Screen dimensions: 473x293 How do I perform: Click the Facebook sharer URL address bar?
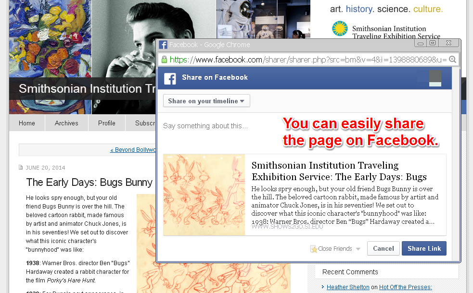pos(307,60)
